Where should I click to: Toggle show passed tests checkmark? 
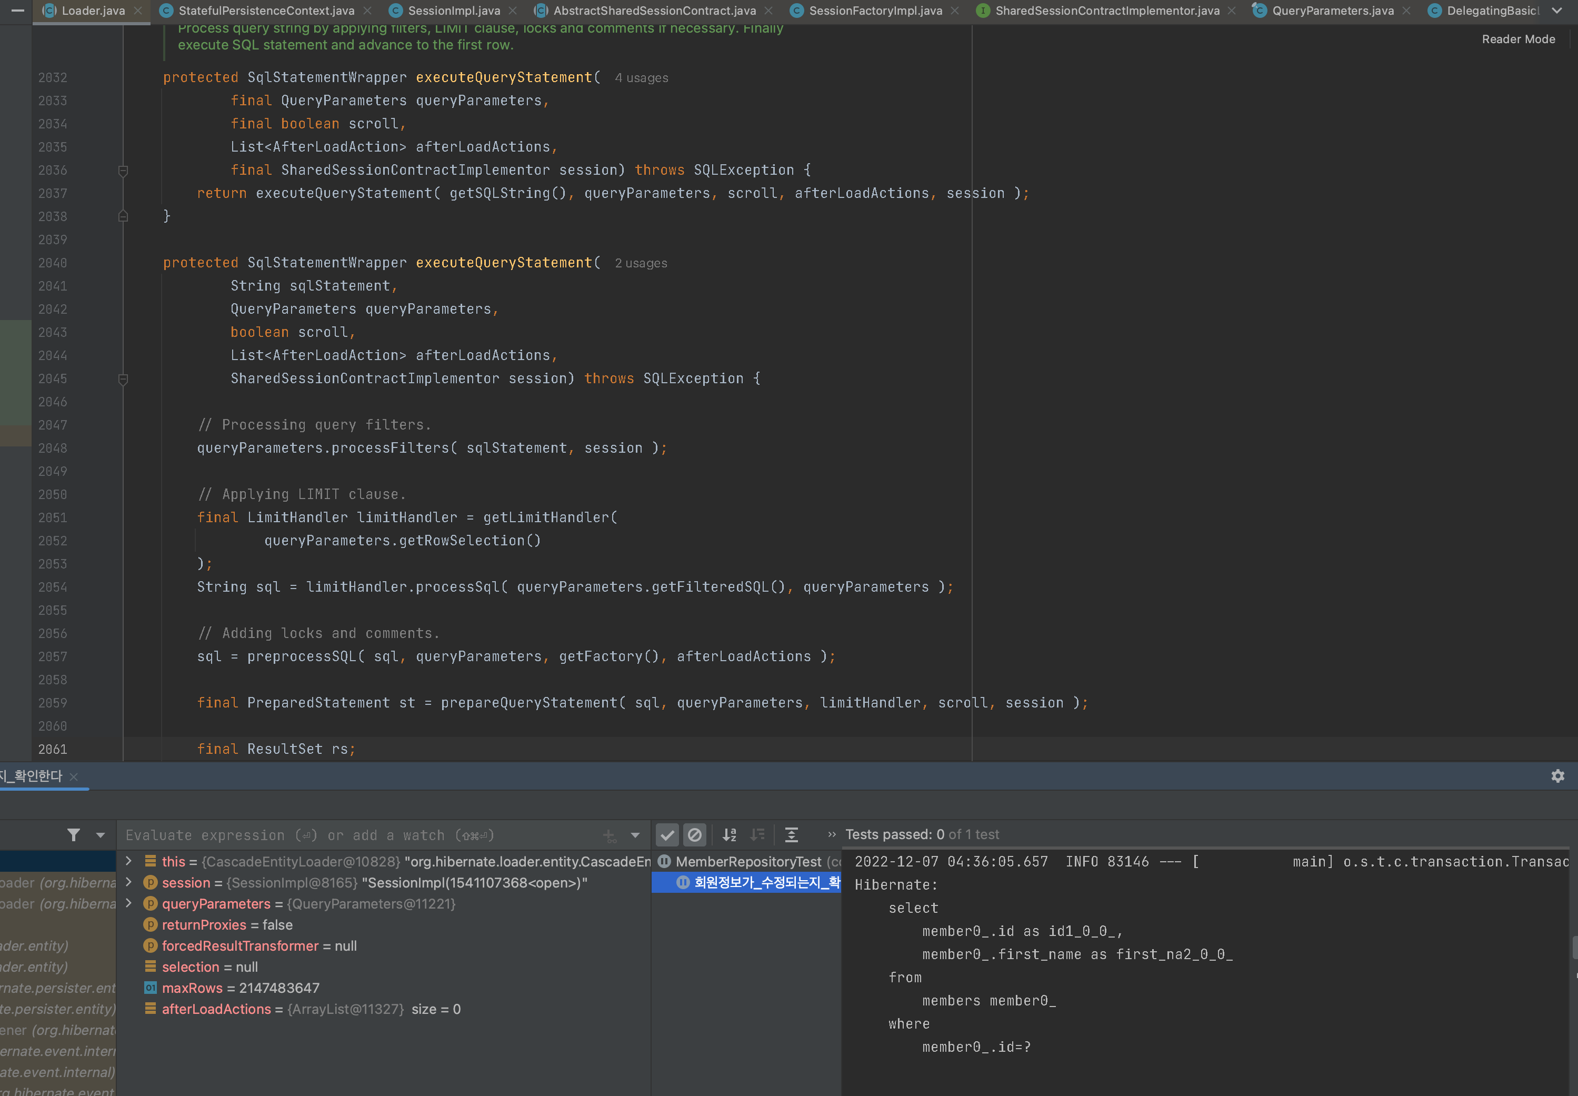(x=667, y=835)
